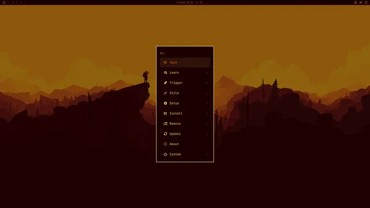The height and width of the screenshot is (208, 370).
Task: Expand the Install submenu chevron
Action: coord(207,114)
